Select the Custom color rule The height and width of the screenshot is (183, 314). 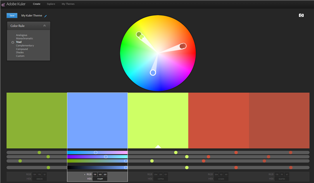20,56
